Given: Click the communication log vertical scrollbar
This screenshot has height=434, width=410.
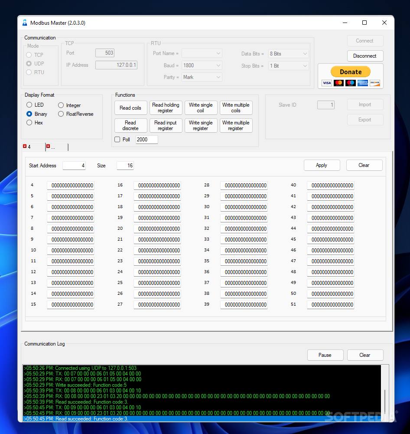Looking at the screenshot, I should click(385, 393).
